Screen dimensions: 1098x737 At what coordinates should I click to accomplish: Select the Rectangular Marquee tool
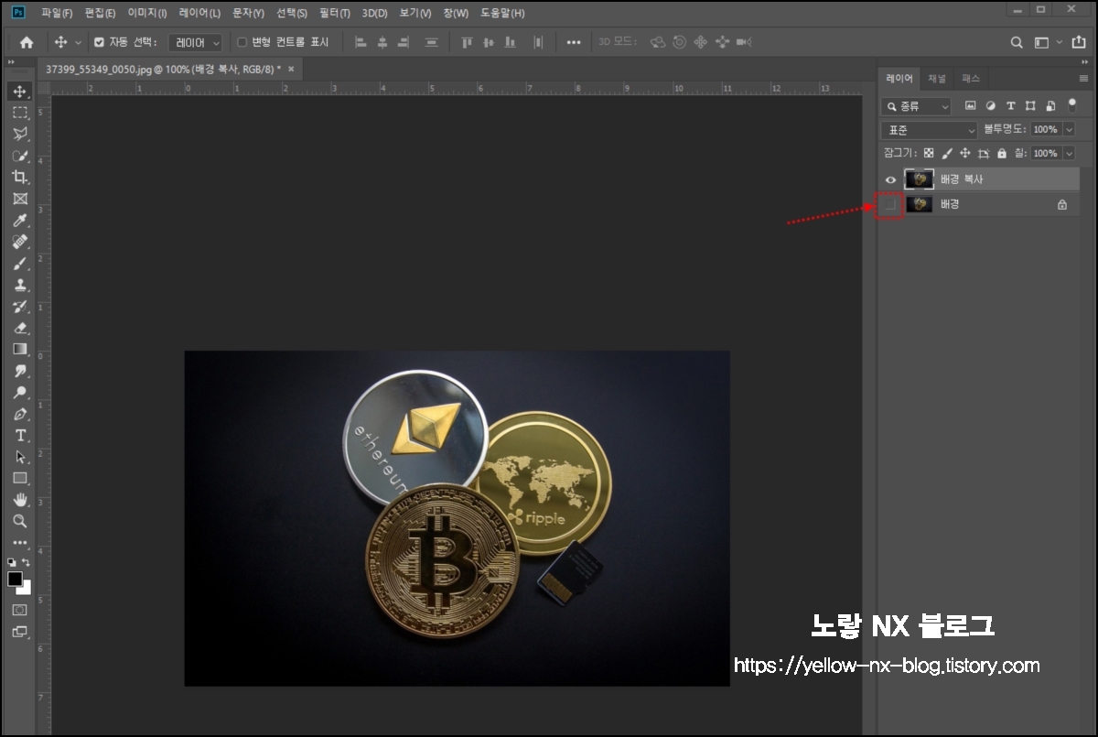click(x=20, y=113)
